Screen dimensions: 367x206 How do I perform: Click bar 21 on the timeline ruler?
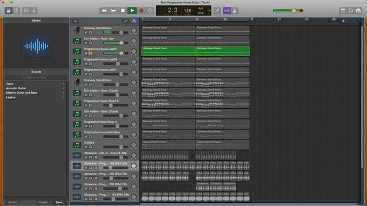pyautogui.click(x=279, y=19)
